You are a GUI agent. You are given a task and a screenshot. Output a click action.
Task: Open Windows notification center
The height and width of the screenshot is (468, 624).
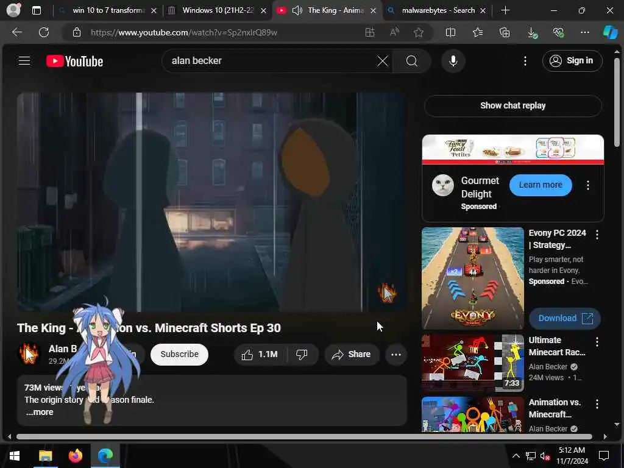click(x=604, y=456)
